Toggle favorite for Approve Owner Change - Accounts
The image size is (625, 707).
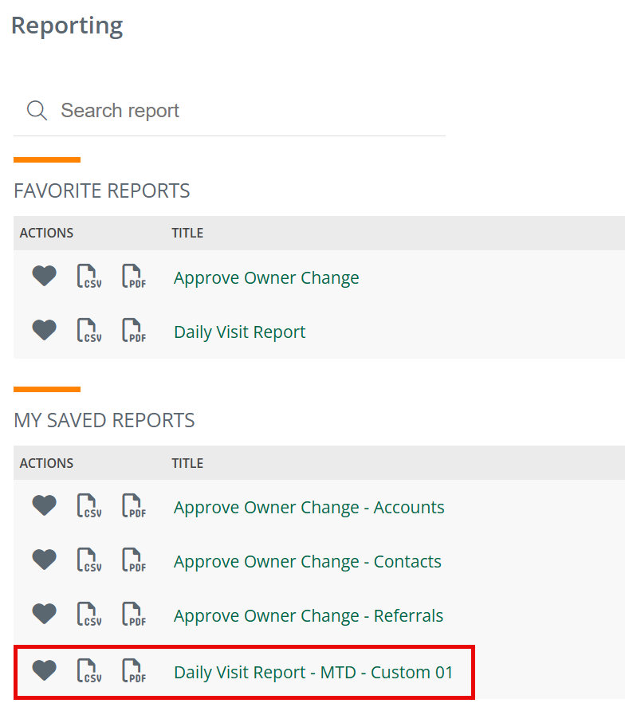click(x=44, y=505)
